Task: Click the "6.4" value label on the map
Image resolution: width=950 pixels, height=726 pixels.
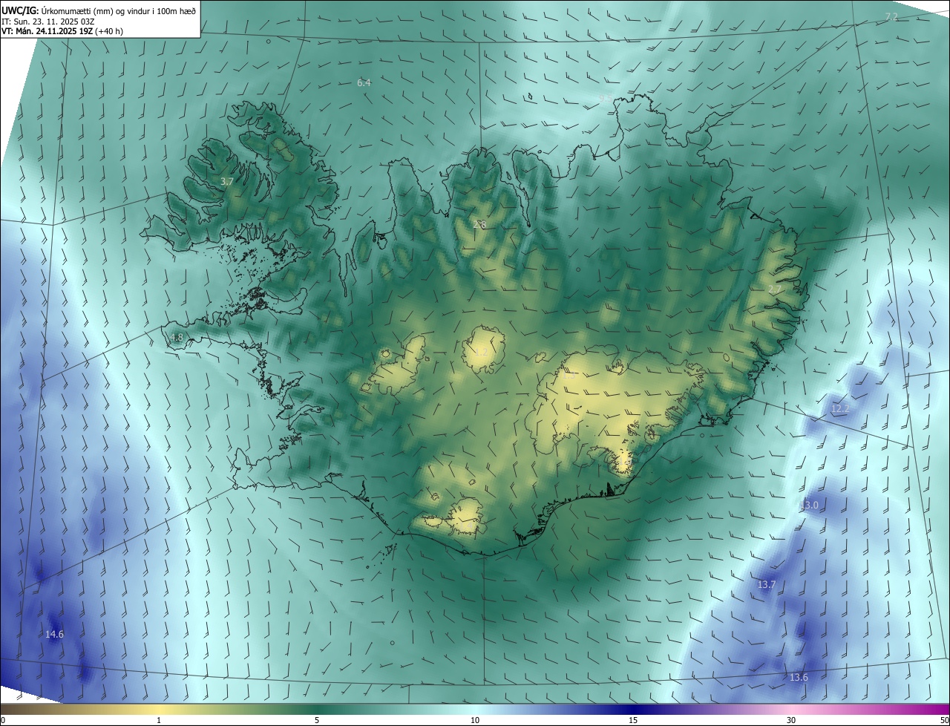Action: (364, 83)
